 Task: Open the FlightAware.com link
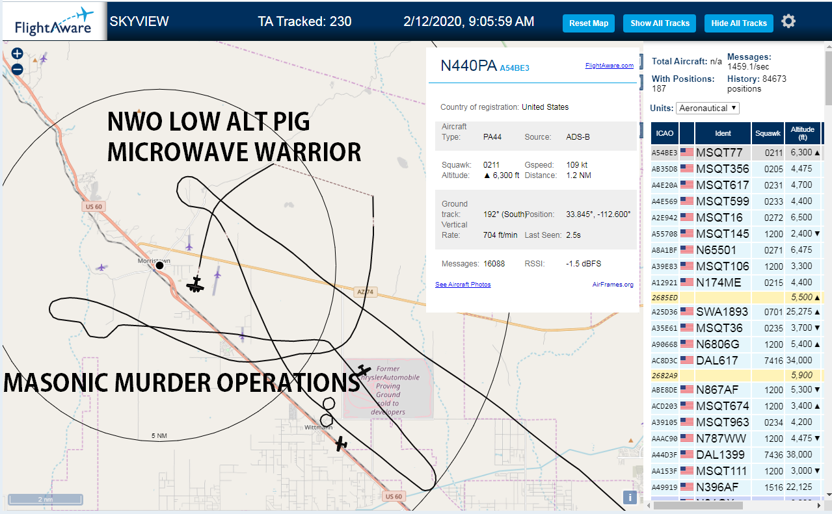(609, 66)
